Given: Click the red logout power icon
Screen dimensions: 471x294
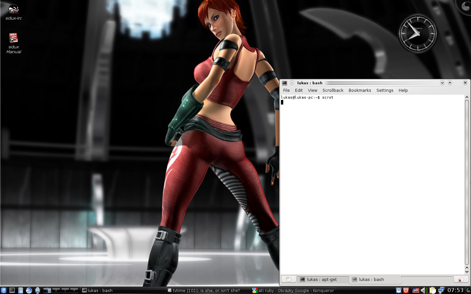Looking at the screenshot, I should (x=406, y=290).
